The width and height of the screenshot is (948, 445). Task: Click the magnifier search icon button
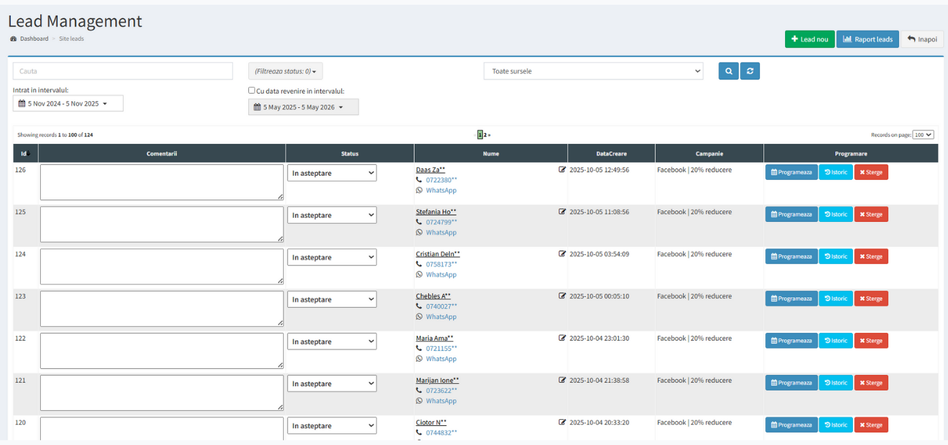pos(728,71)
